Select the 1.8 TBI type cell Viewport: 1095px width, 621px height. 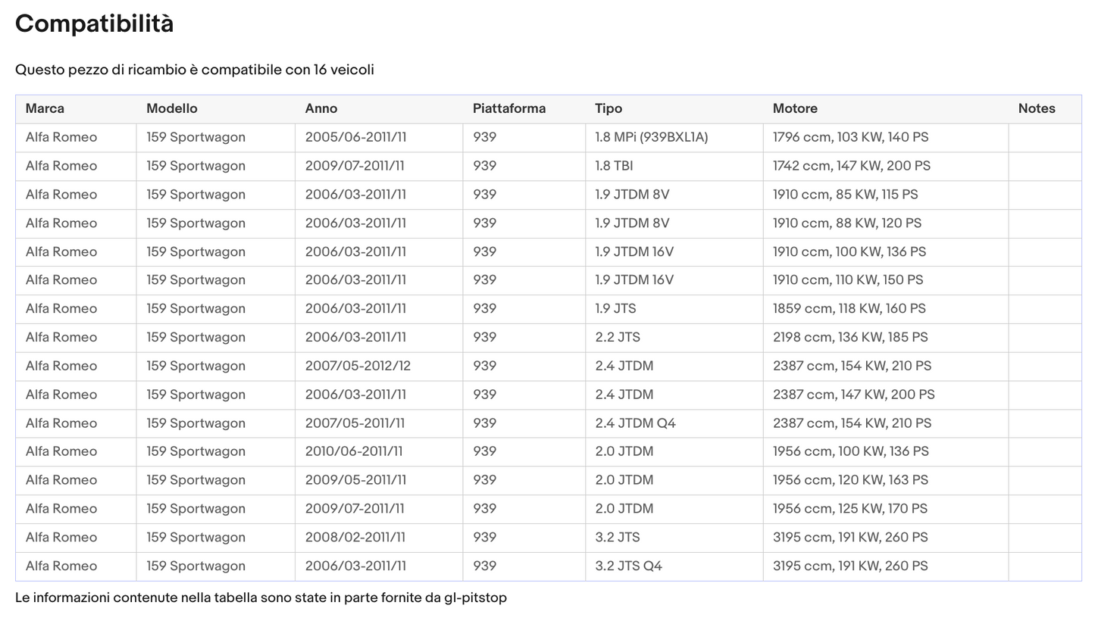click(613, 166)
